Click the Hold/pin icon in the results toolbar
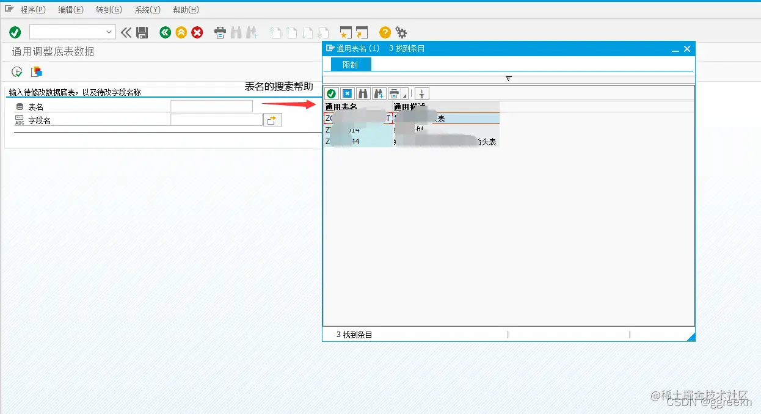 pos(421,93)
